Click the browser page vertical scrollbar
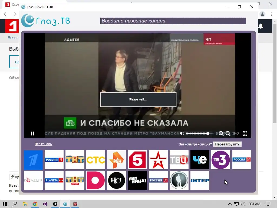 [275, 74]
